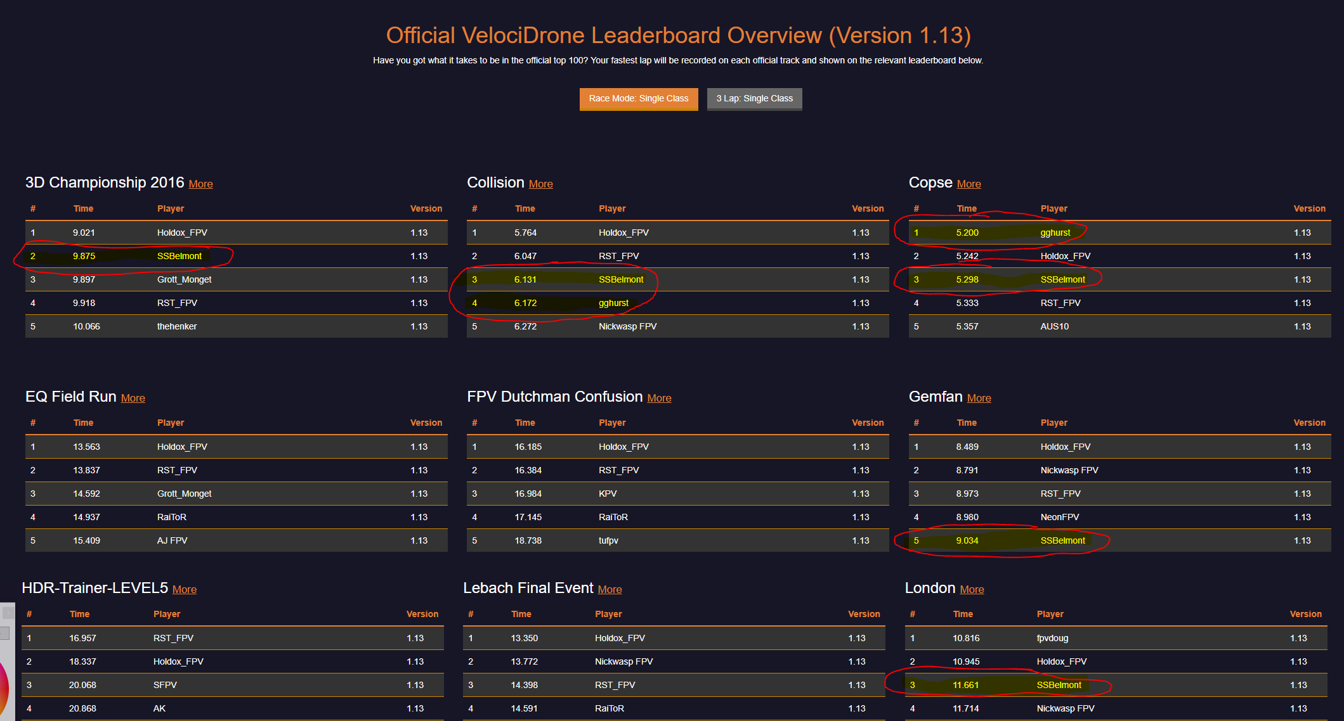Click time 5.242 in Copse table
Image resolution: width=1344 pixels, height=721 pixels.
tap(967, 256)
